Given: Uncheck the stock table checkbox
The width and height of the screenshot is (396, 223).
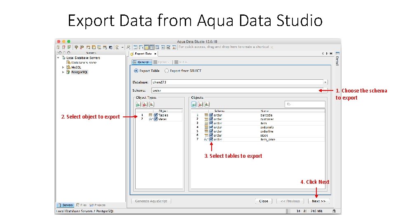Looking at the screenshot, I should tap(211, 135).
